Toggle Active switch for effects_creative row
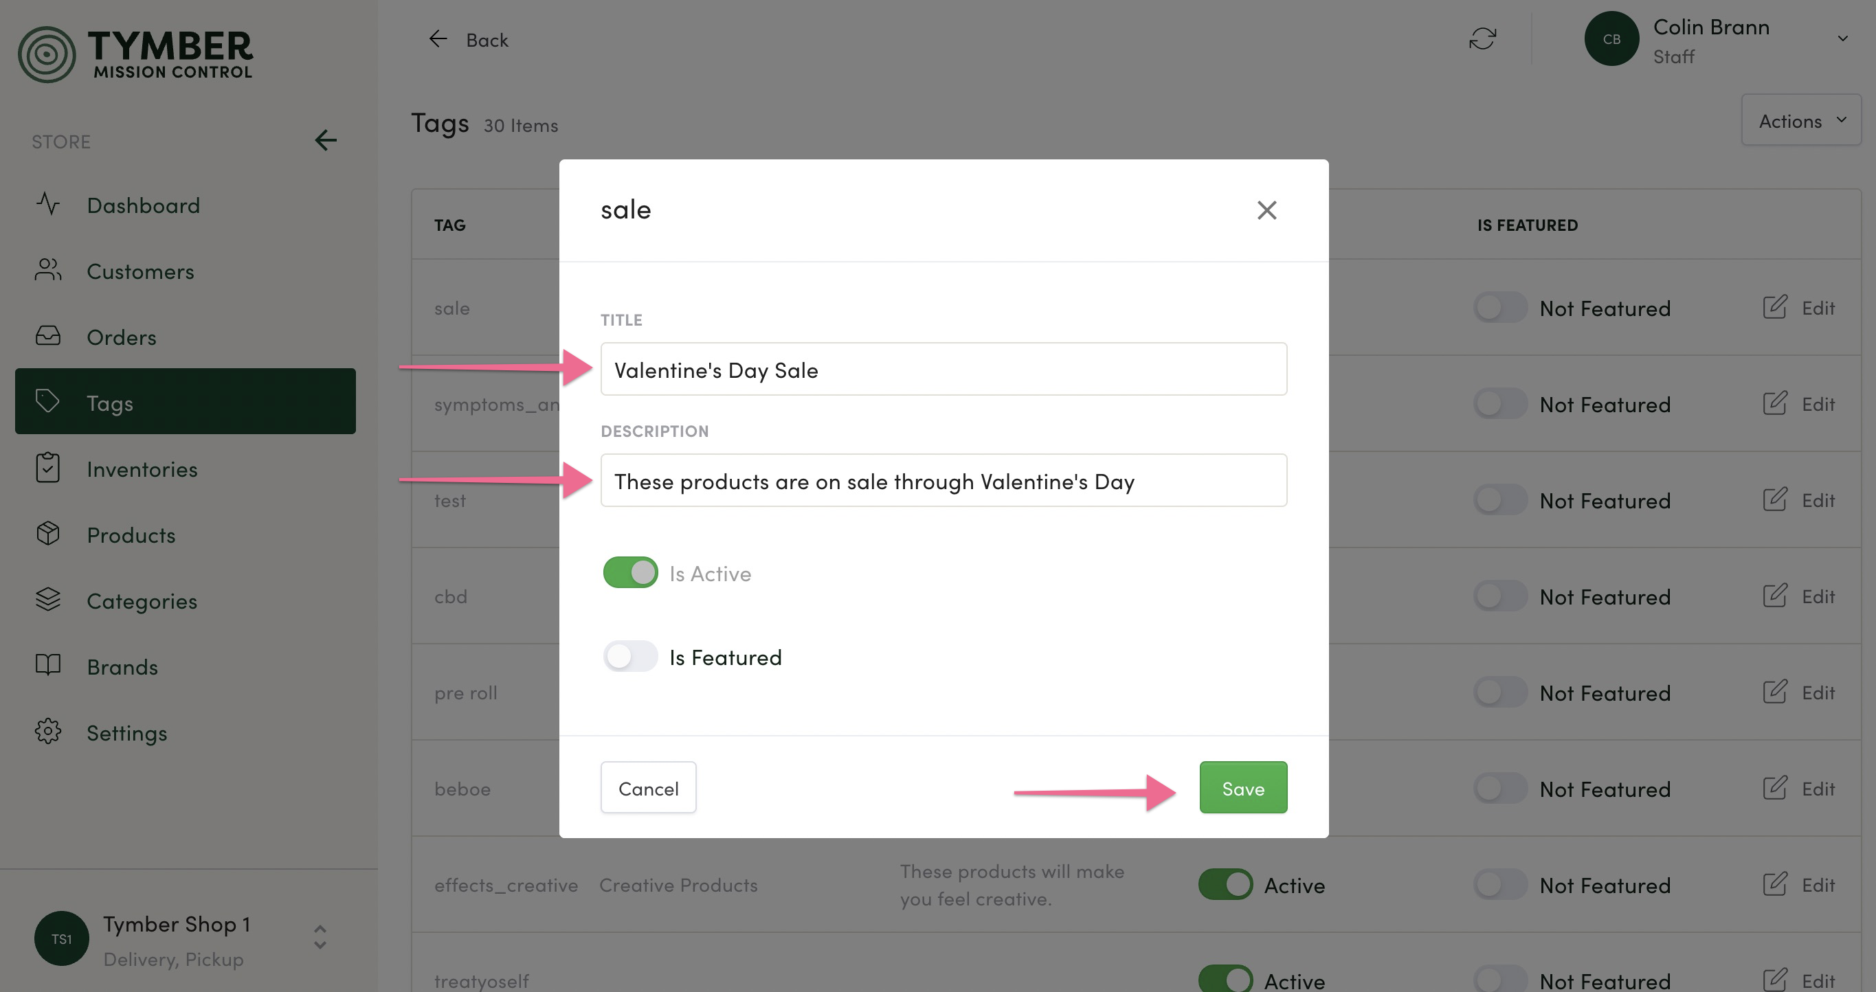The width and height of the screenshot is (1876, 992). click(1226, 884)
